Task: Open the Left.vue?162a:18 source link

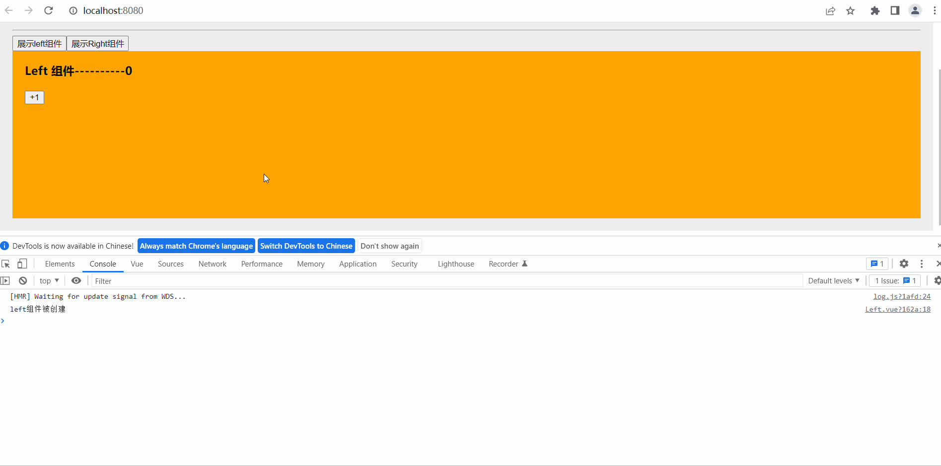Action: click(x=898, y=309)
